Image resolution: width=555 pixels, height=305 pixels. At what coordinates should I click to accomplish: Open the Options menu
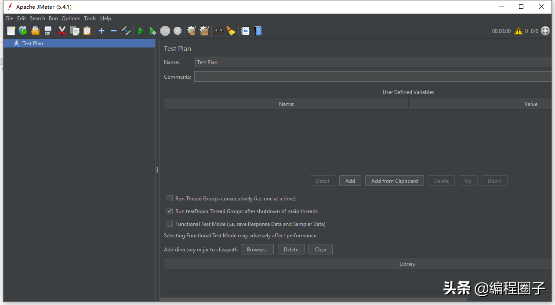(71, 18)
